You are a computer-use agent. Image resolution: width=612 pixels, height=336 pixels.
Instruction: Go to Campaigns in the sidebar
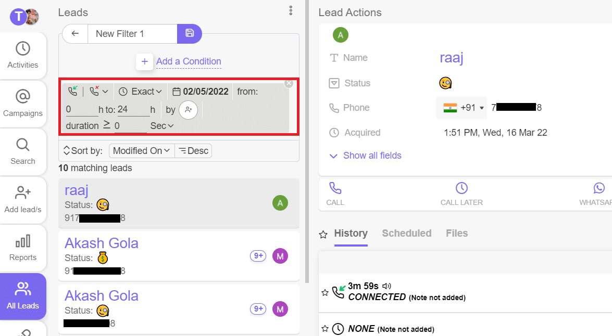click(x=23, y=103)
